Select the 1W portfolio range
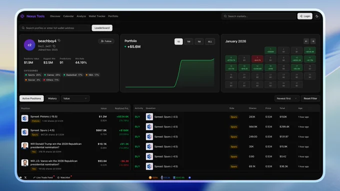The height and width of the screenshot is (191, 340). pos(188,41)
